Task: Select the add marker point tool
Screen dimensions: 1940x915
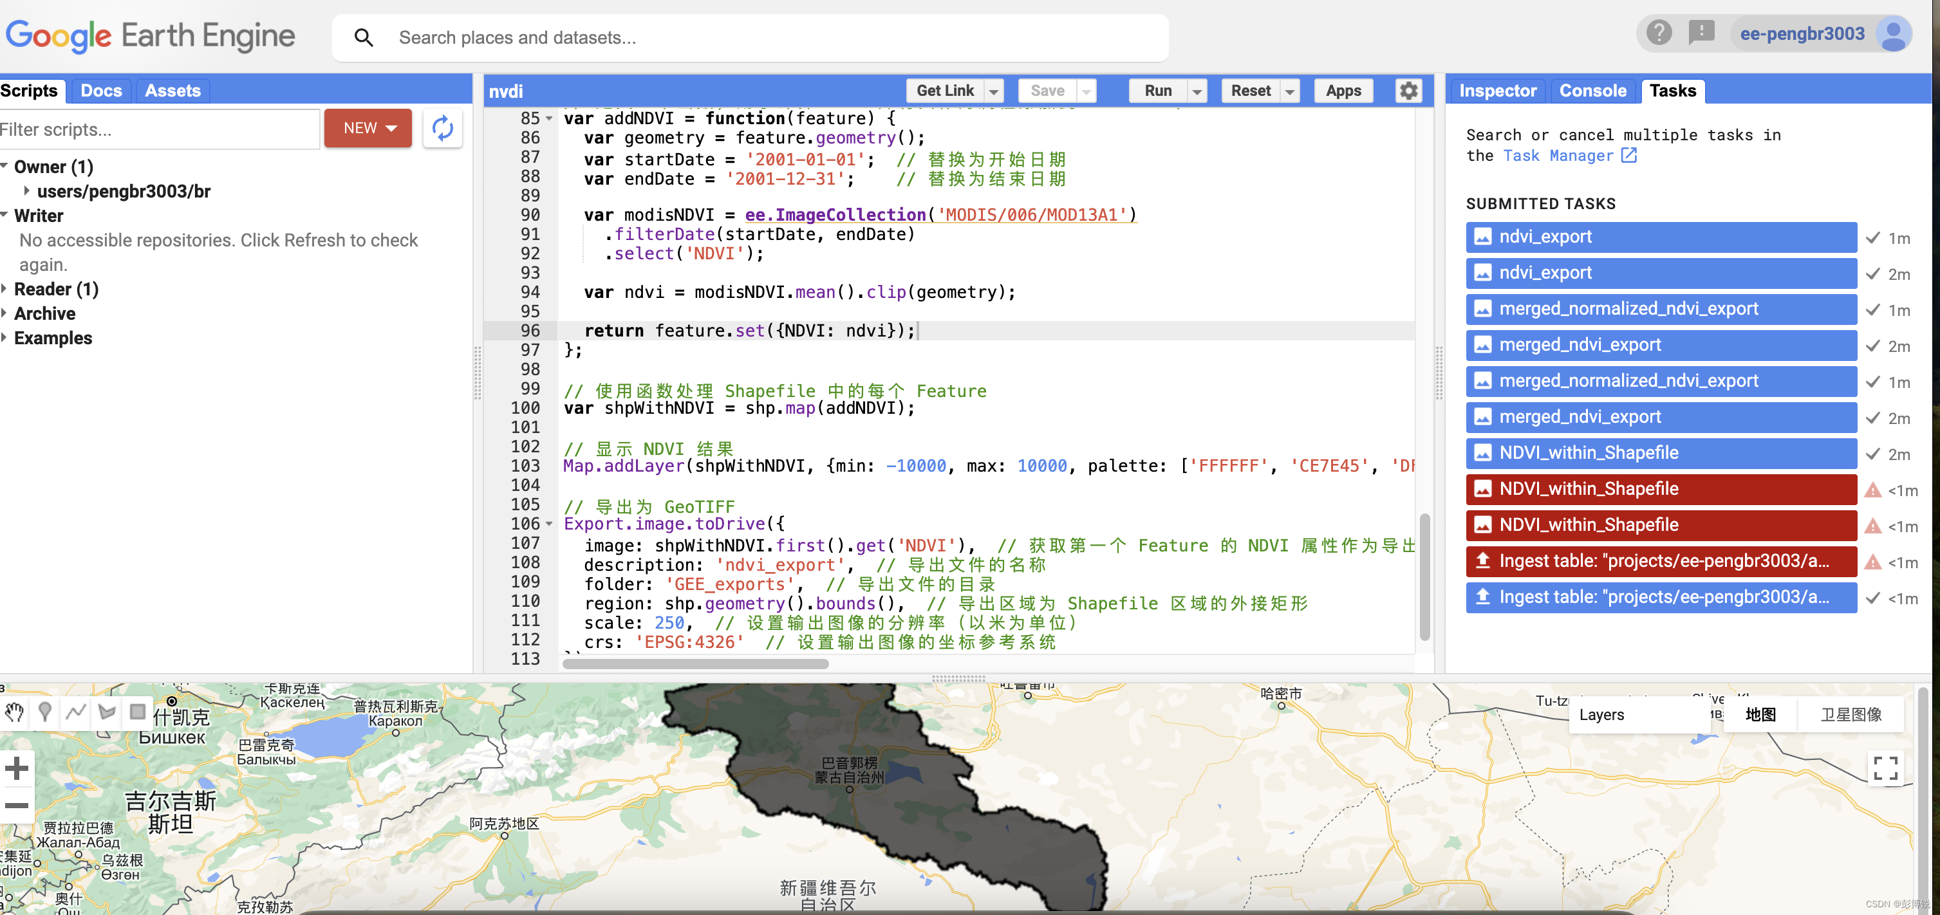Action: (x=45, y=712)
